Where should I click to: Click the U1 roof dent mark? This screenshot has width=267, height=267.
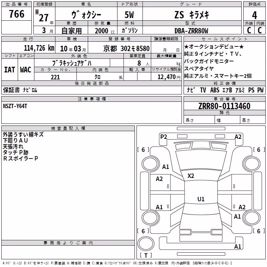coord(201,199)
